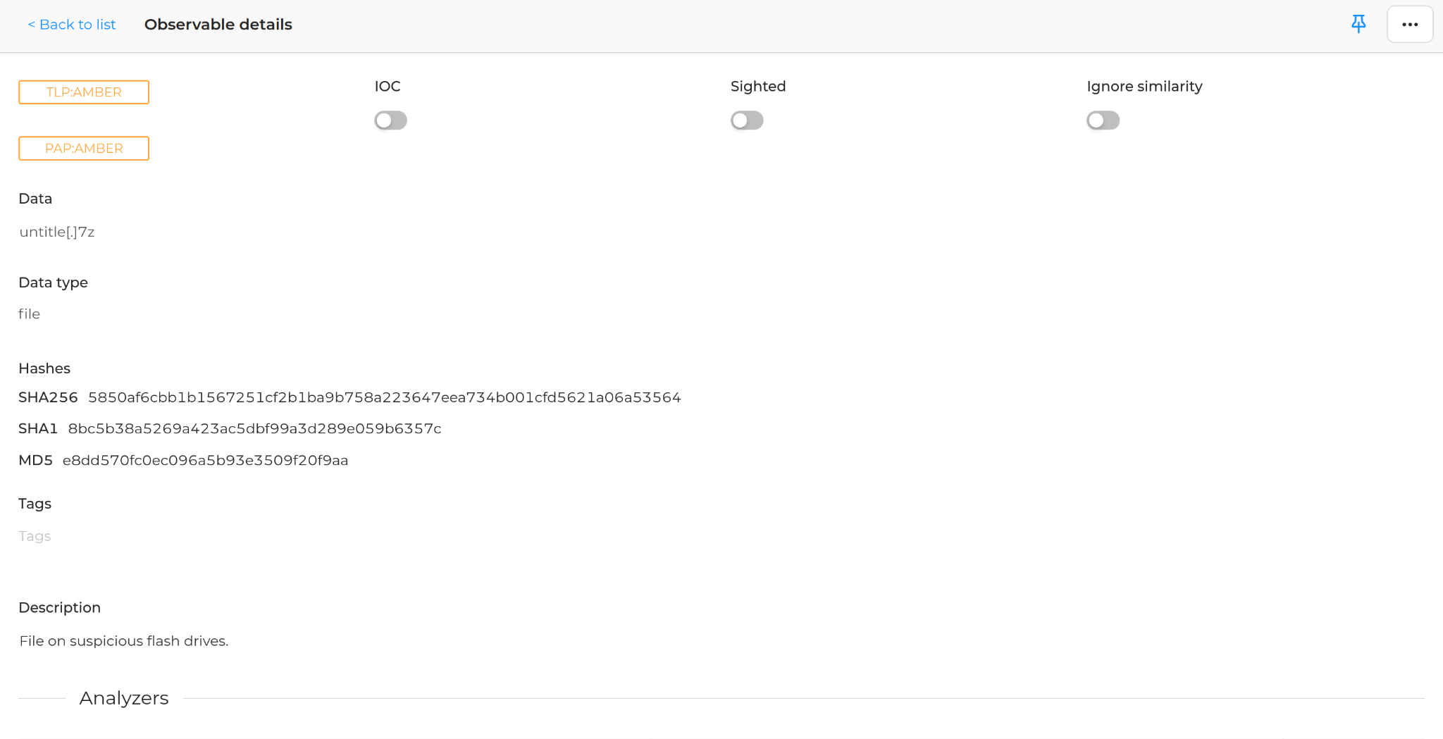1443x739 pixels.
Task: Click the Hashes section label
Action: click(44, 368)
